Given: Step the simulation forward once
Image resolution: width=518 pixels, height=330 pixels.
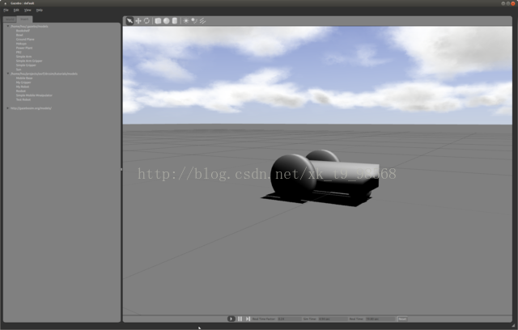Looking at the screenshot, I should point(248,319).
